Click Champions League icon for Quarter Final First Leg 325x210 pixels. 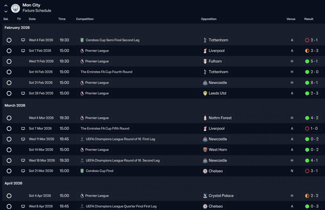pos(82,206)
